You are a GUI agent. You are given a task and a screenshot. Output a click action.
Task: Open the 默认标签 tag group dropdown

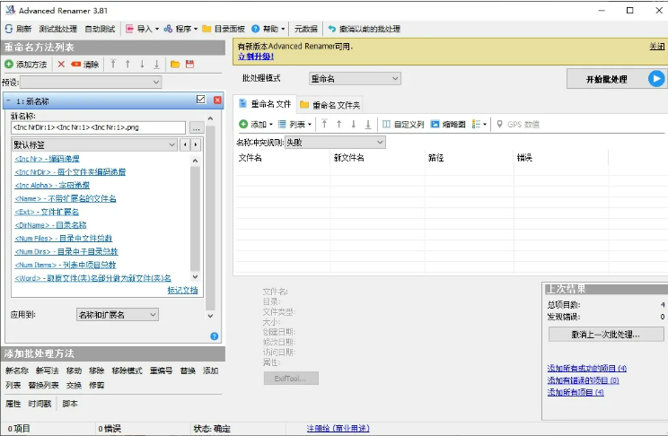click(x=94, y=144)
